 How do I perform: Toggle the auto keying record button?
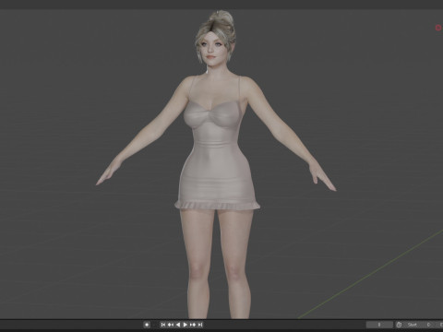[x=147, y=325]
